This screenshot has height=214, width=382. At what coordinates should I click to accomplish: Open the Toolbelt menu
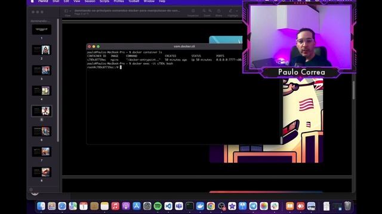pyautogui.click(x=134, y=1)
